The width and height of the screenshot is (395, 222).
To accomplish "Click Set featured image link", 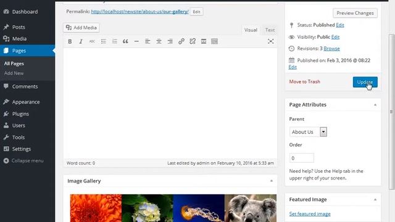I will click(x=310, y=214).
